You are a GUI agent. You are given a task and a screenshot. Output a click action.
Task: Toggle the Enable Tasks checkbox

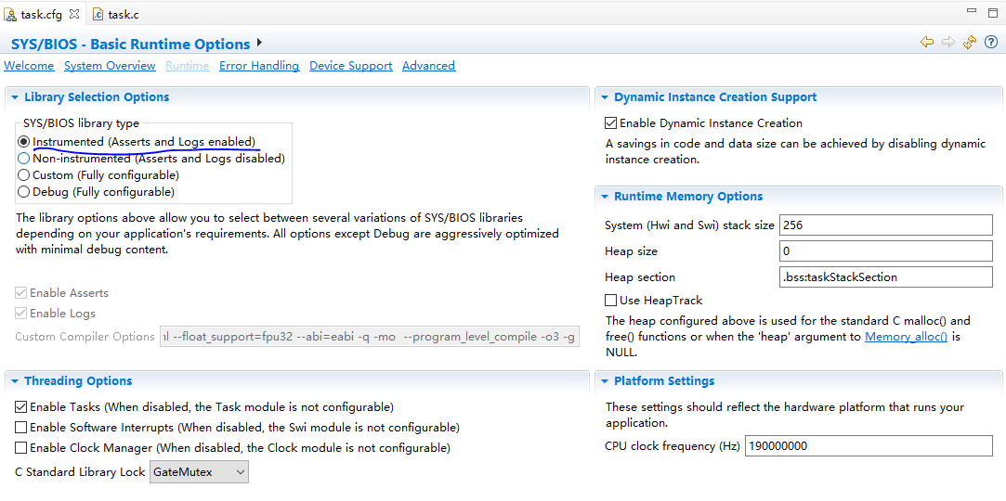(21, 406)
